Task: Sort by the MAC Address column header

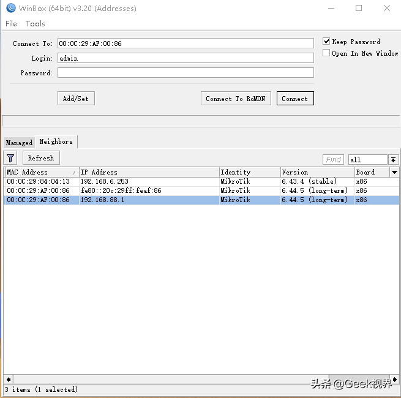Action: coord(42,172)
